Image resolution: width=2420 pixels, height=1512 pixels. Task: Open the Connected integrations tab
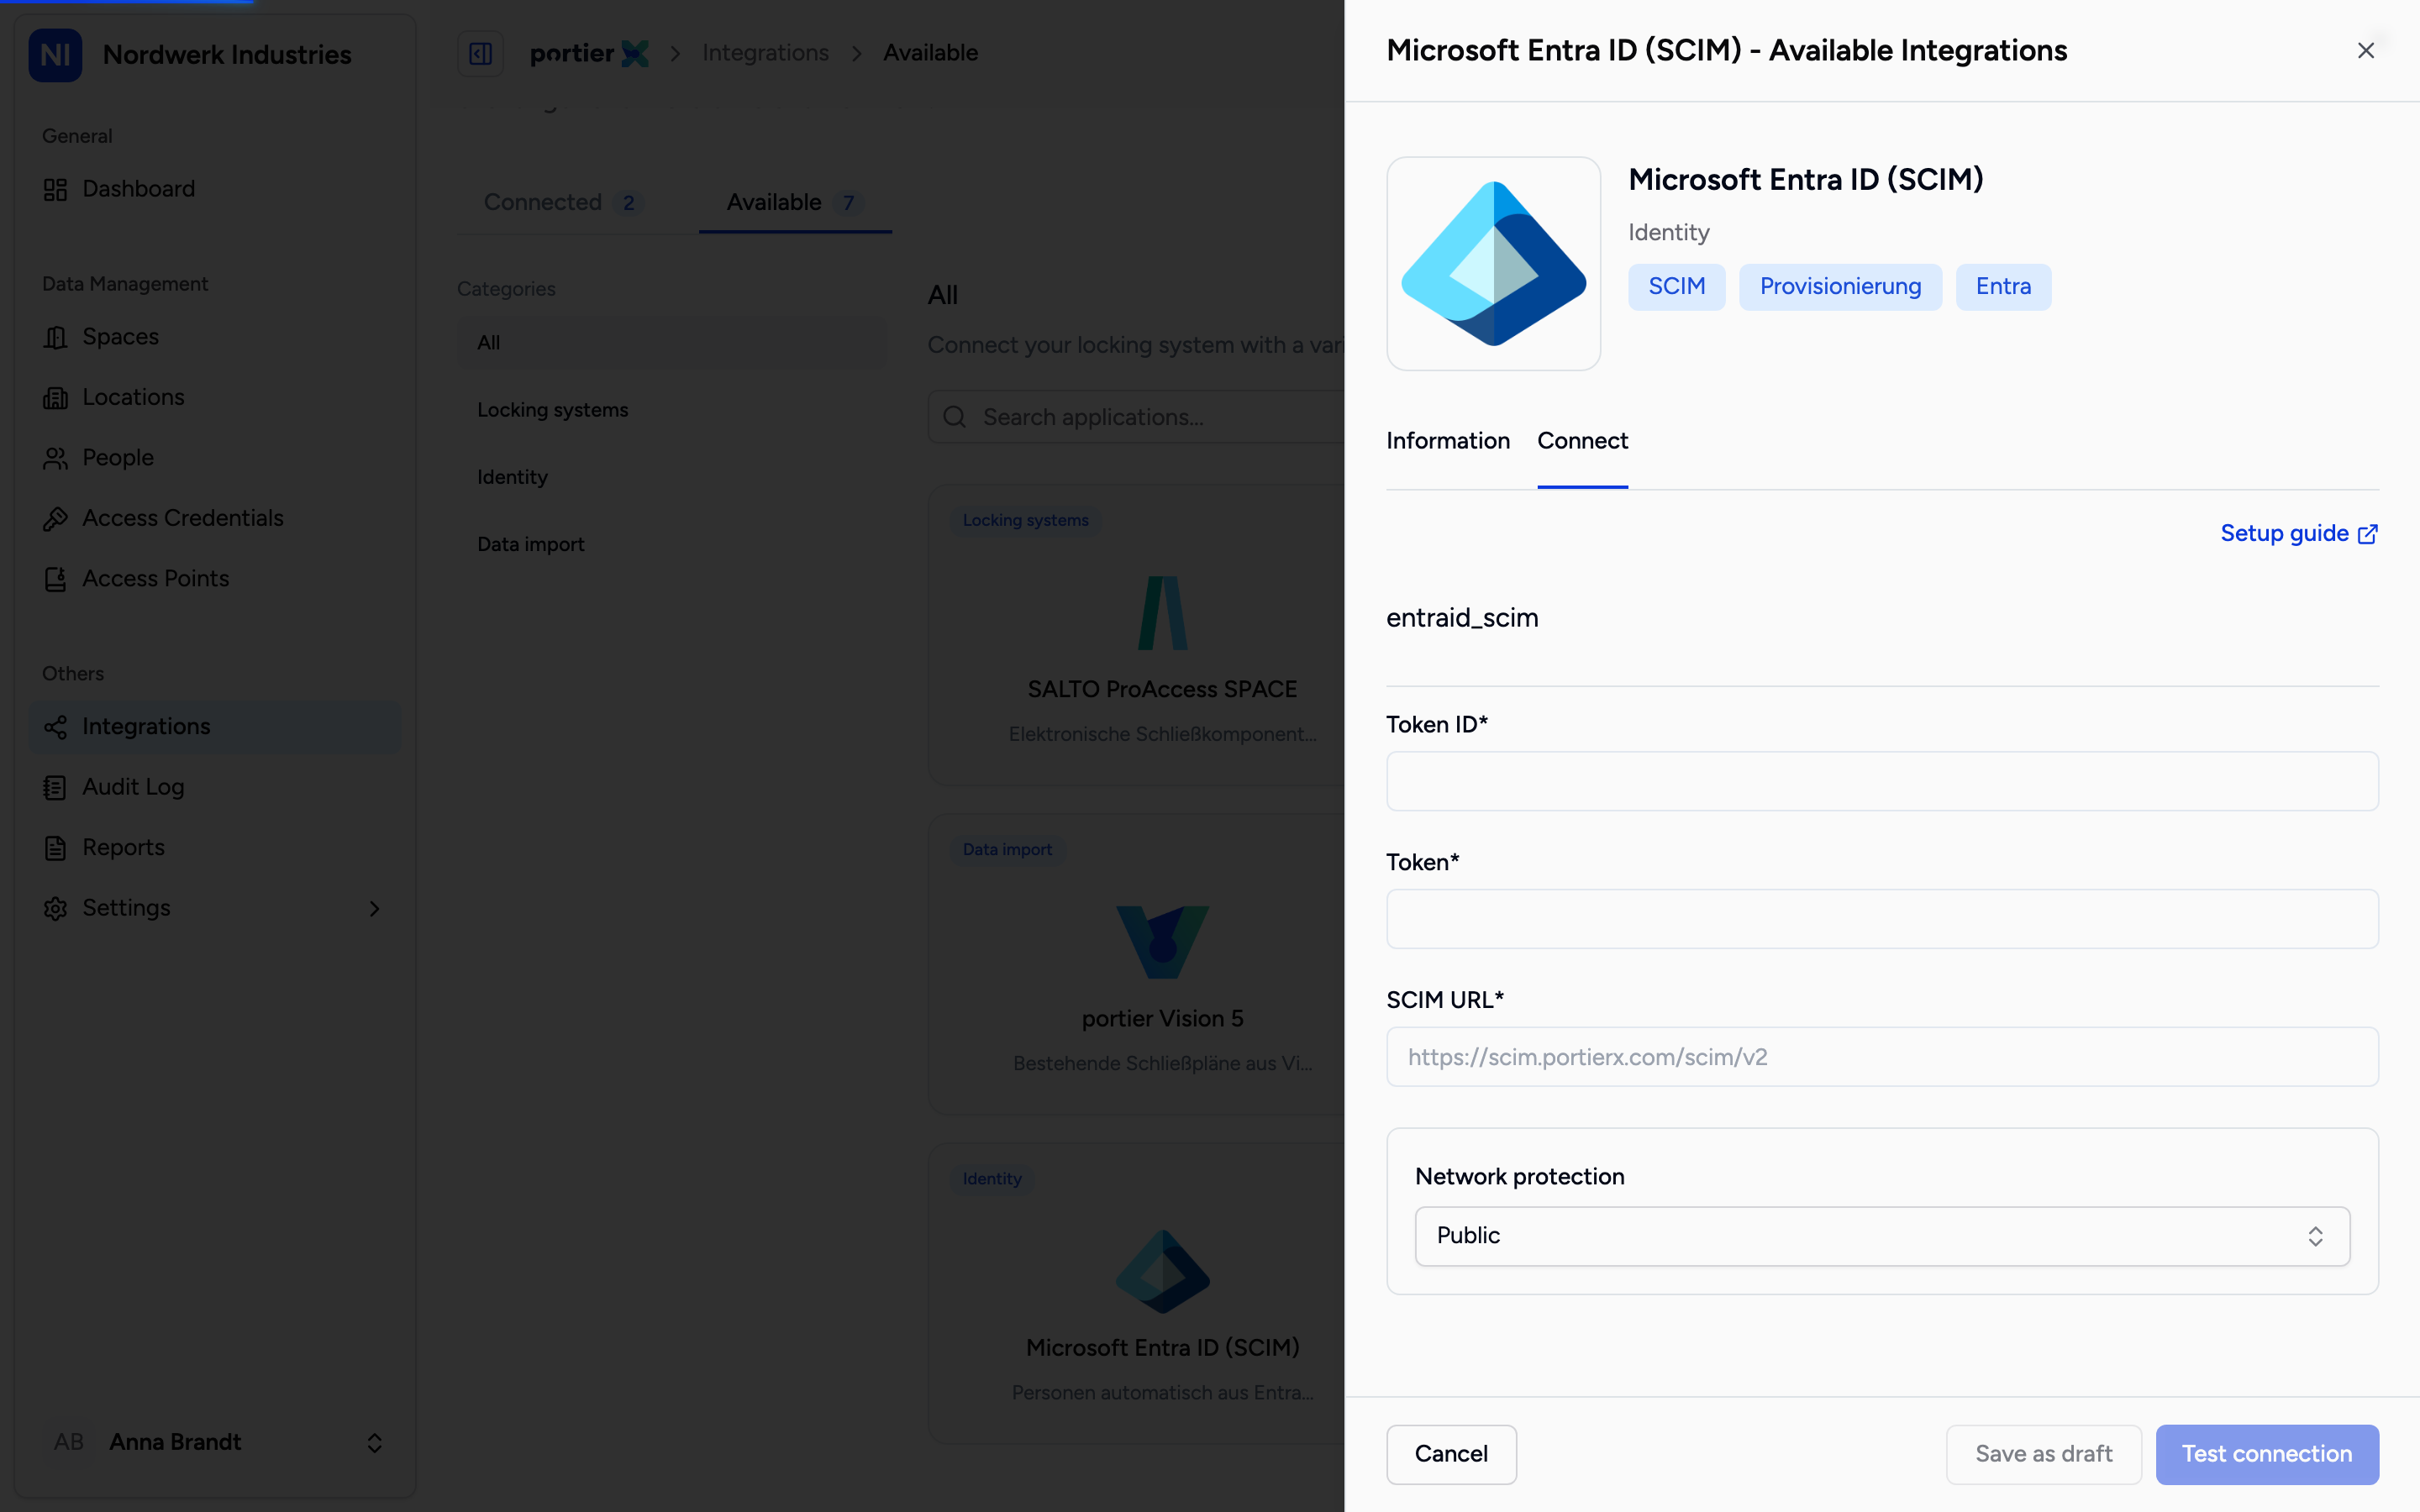coord(563,203)
